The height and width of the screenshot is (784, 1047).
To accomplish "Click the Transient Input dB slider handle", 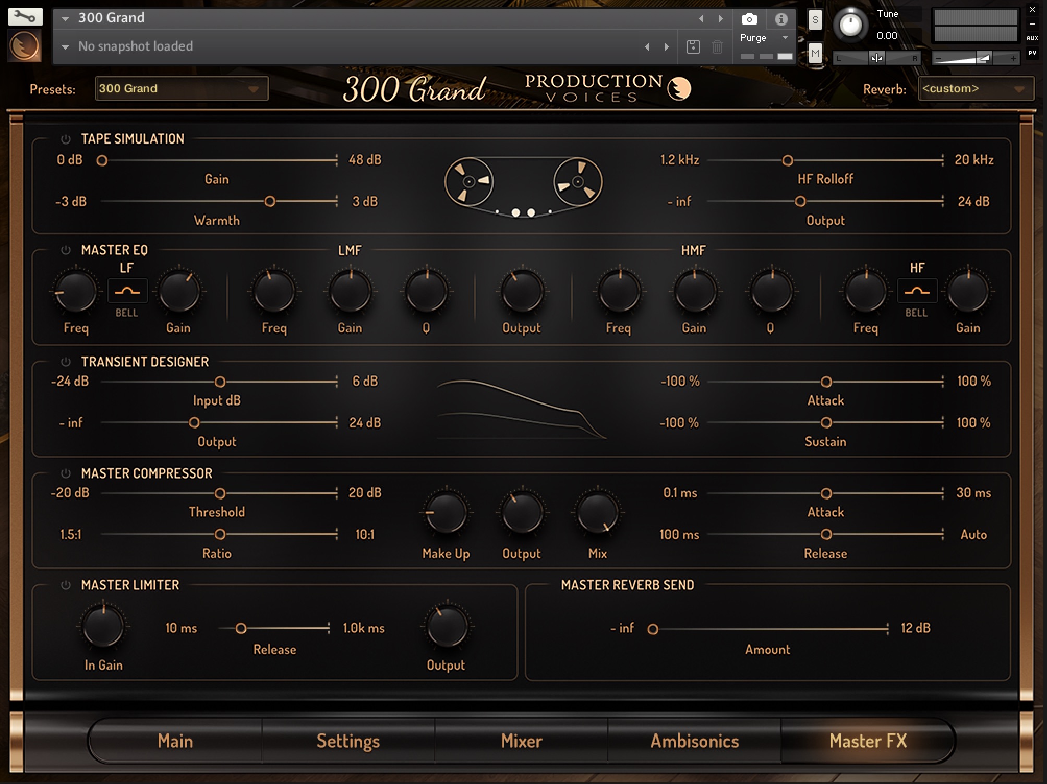I will pyautogui.click(x=220, y=382).
